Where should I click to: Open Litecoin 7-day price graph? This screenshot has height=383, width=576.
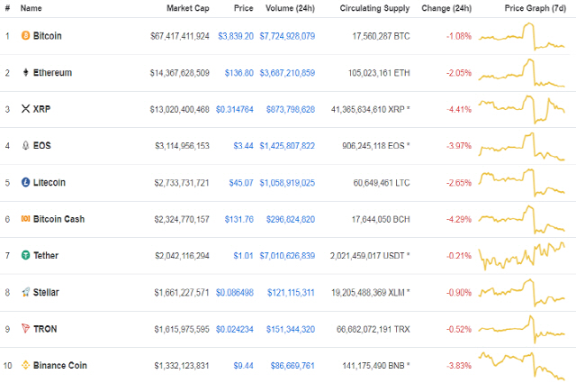pos(522,183)
